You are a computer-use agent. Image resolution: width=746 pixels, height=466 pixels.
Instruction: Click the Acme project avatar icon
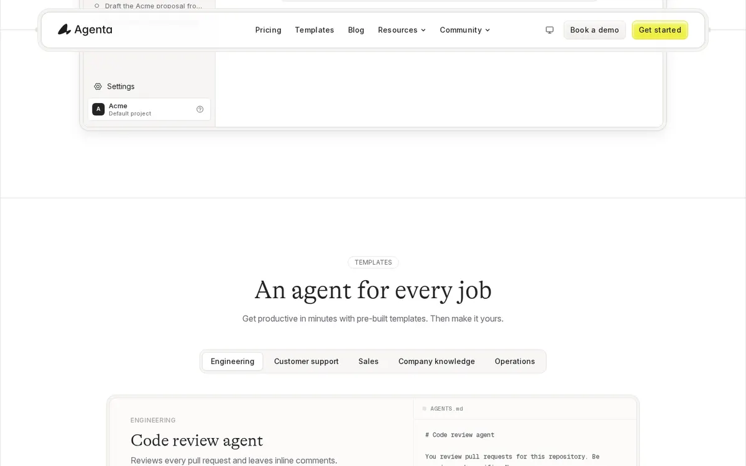98,109
